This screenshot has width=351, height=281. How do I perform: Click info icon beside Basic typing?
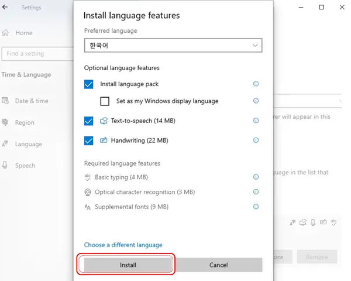(x=256, y=177)
